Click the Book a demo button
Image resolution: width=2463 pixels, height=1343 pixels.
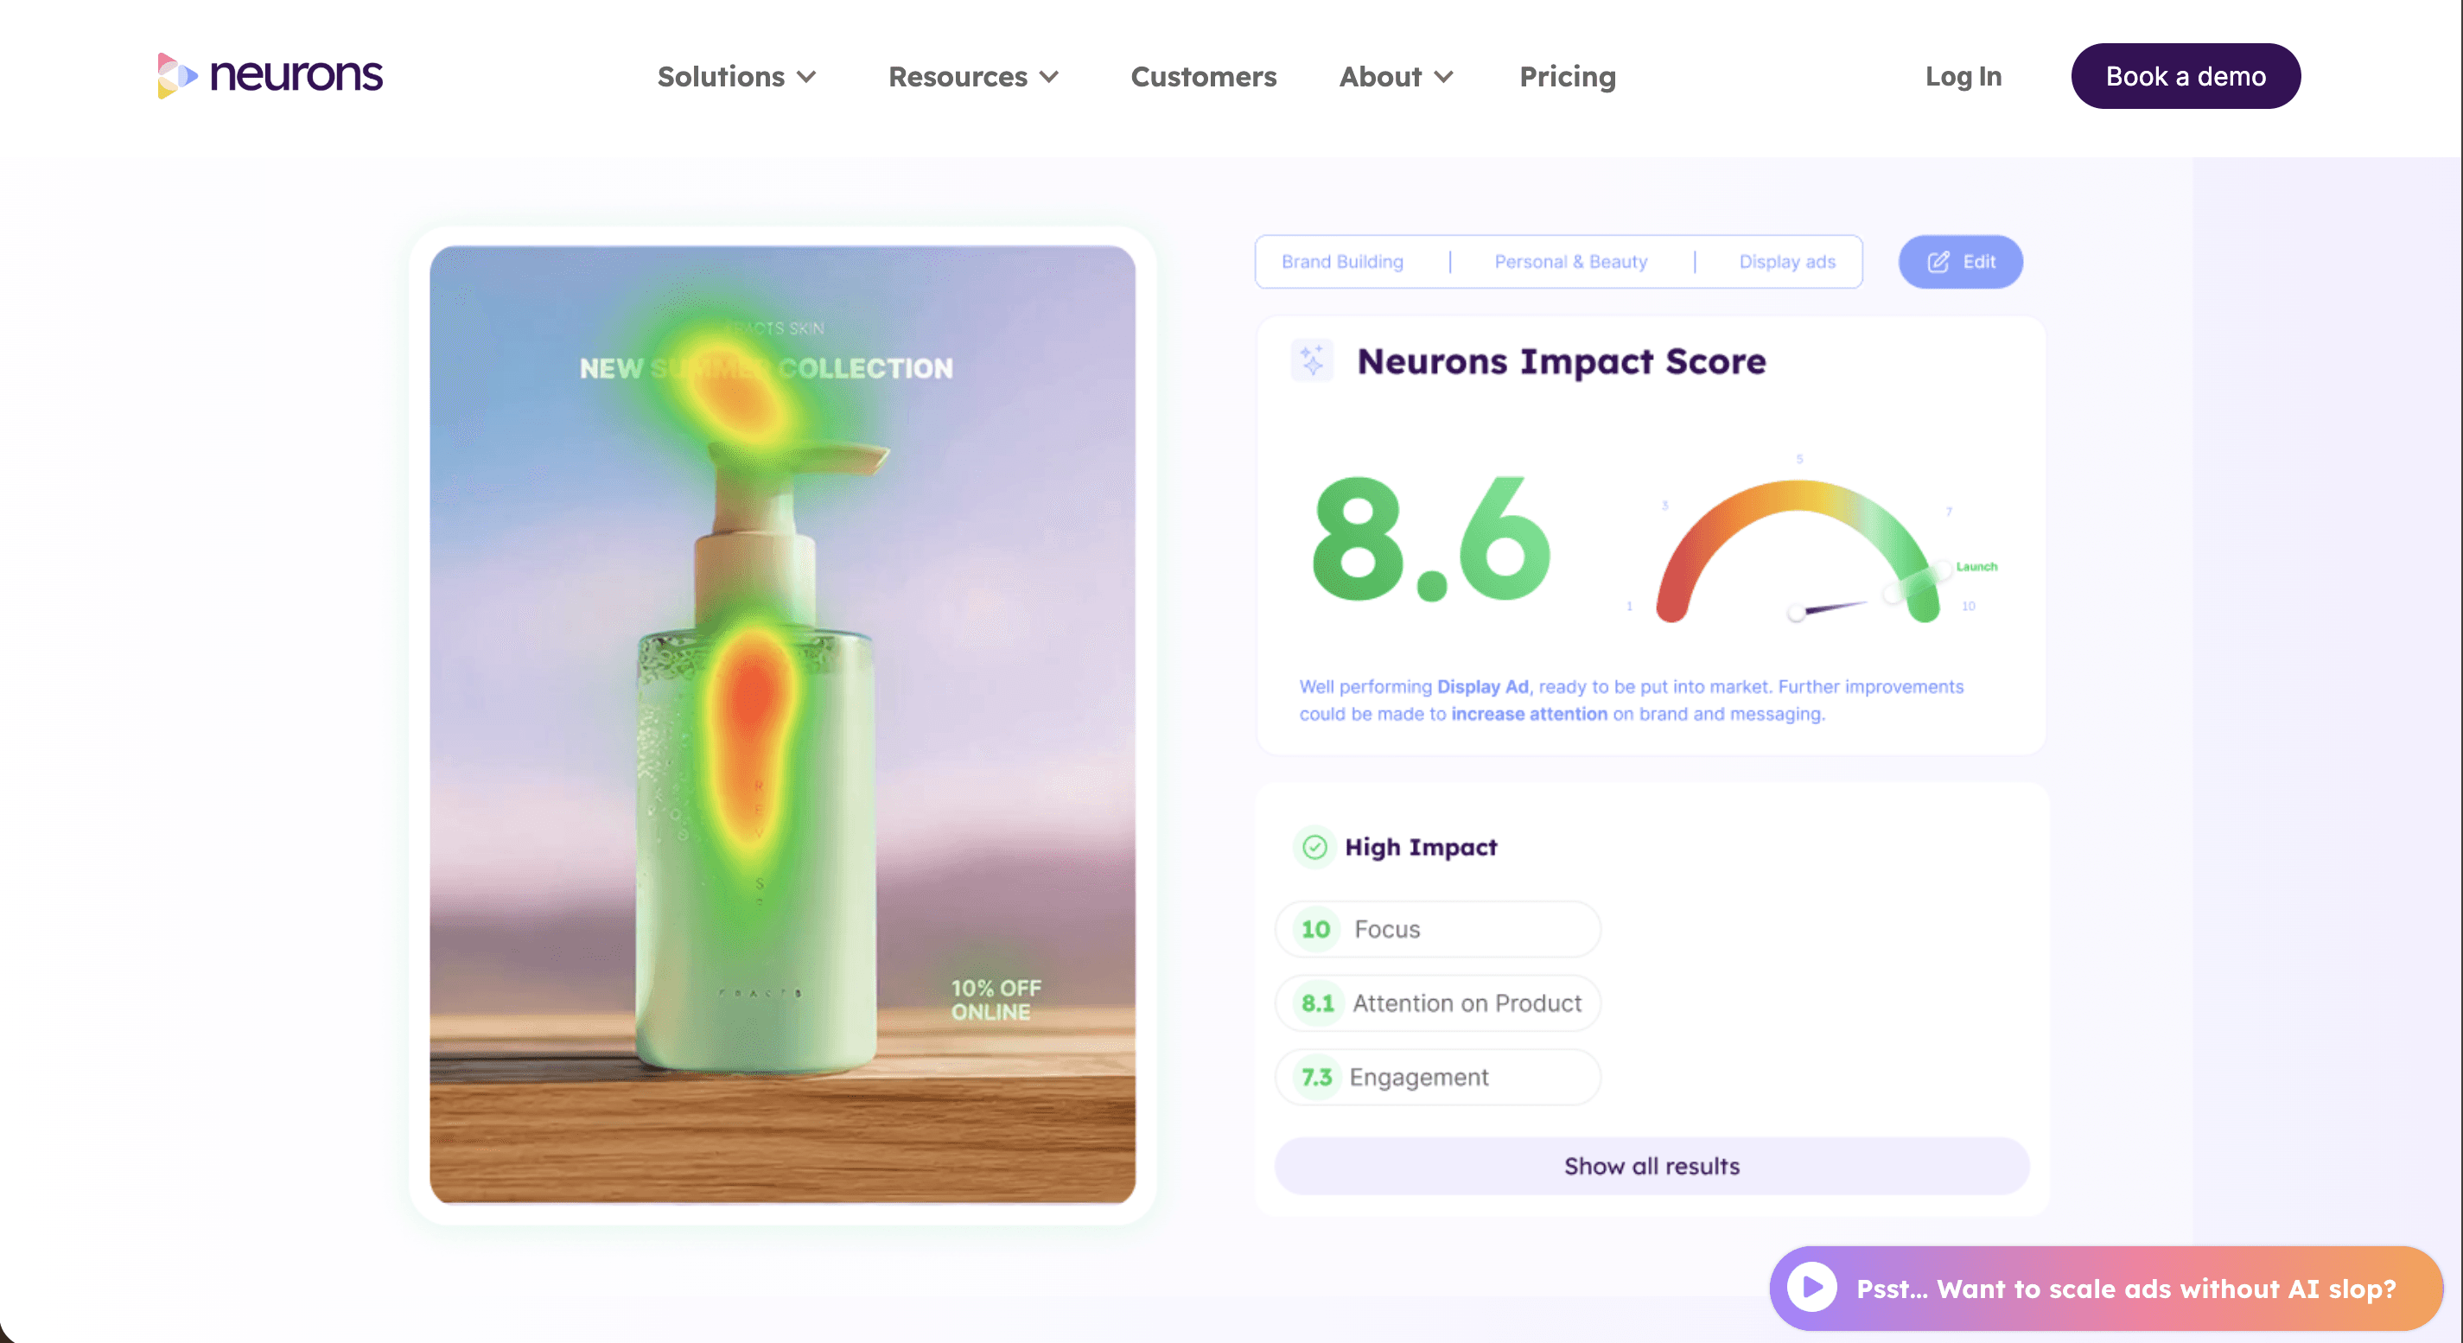coord(2186,75)
